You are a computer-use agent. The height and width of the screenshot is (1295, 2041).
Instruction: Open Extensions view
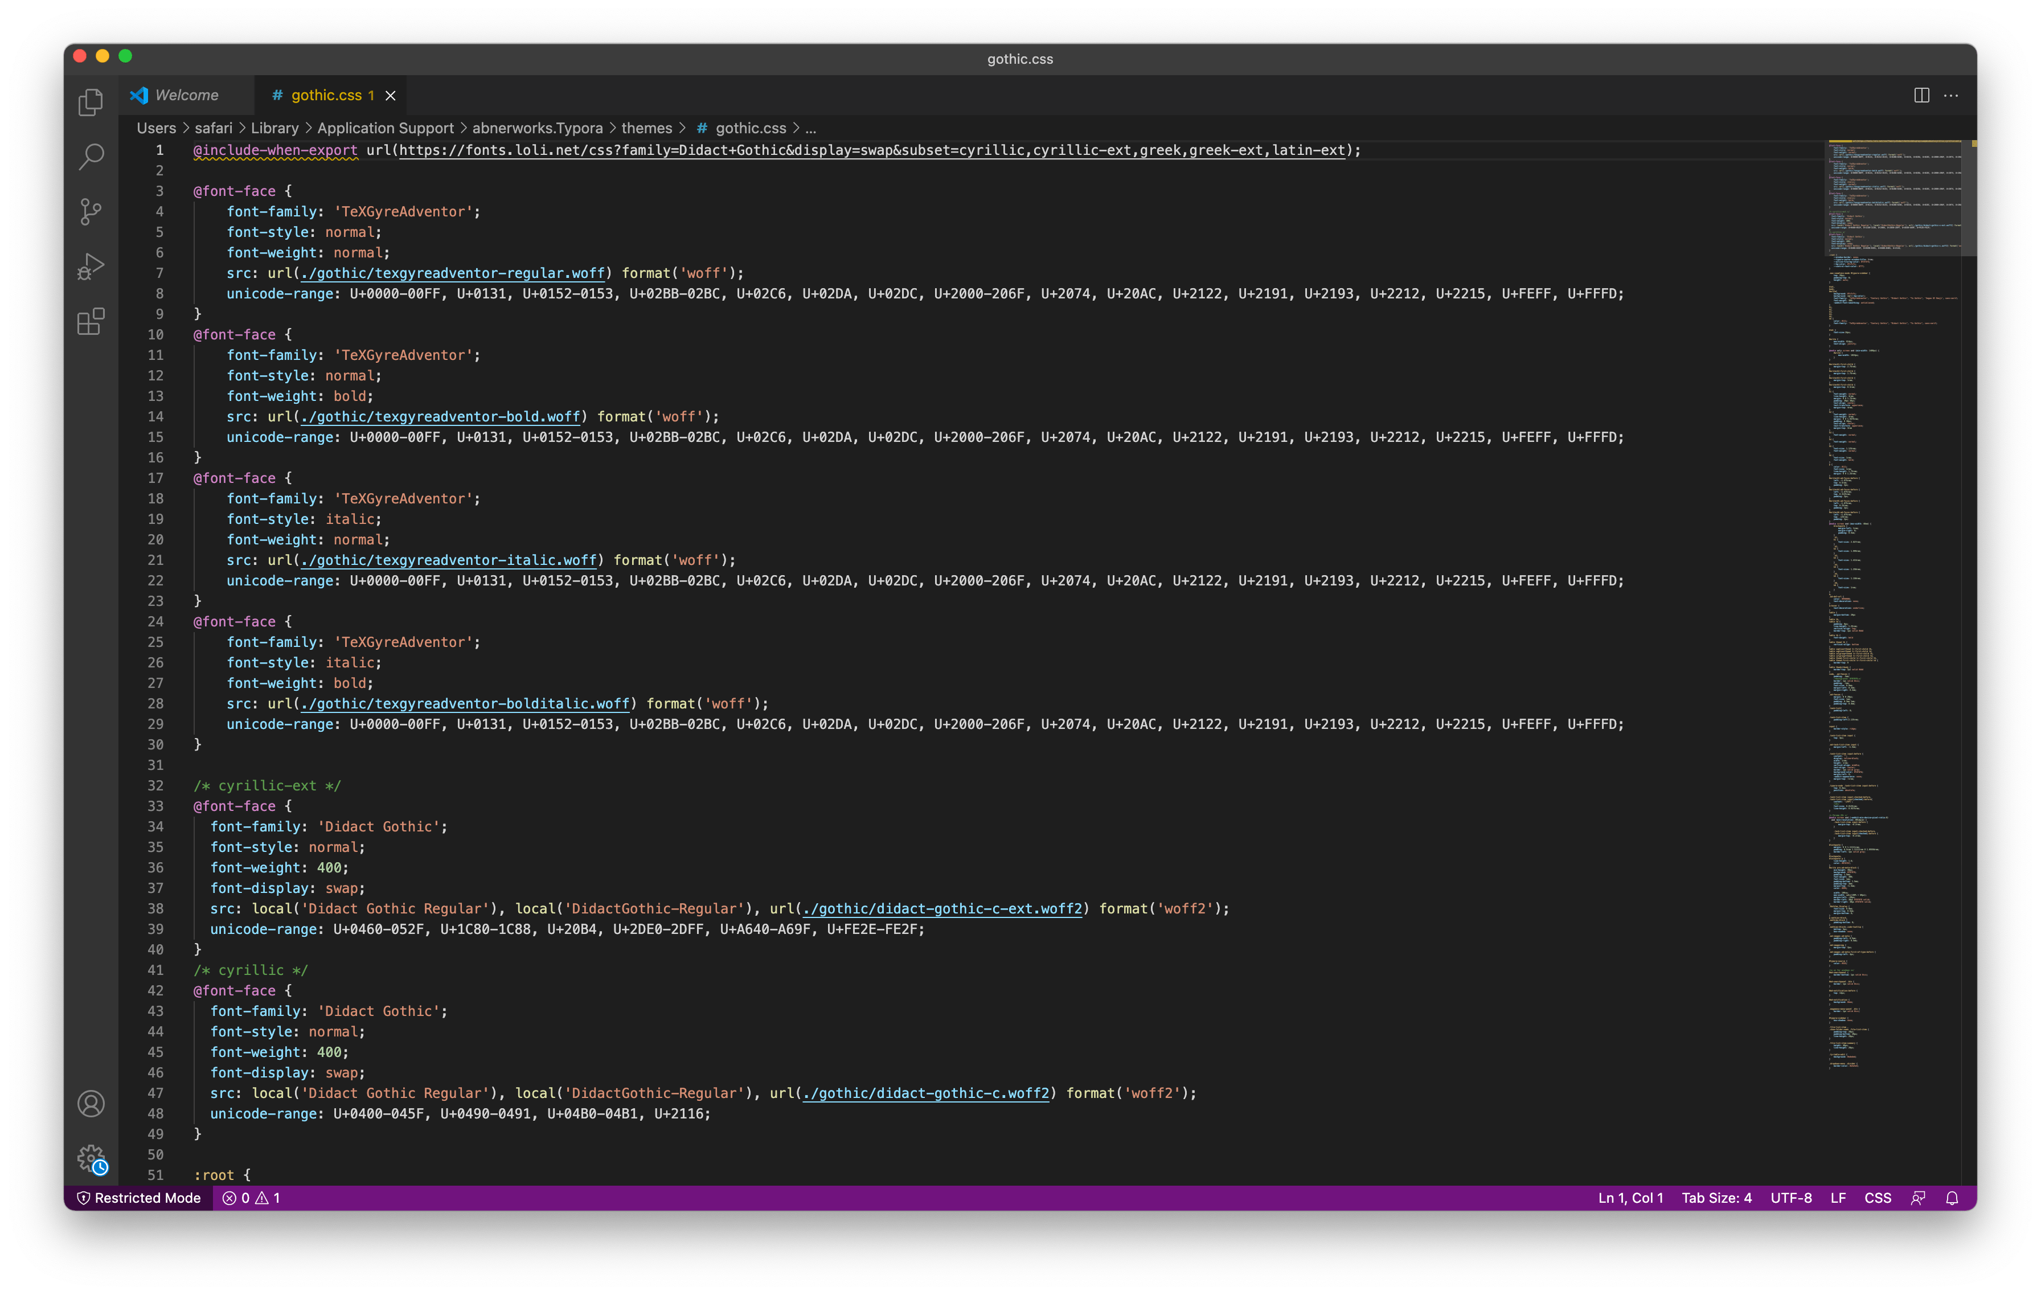point(91,322)
